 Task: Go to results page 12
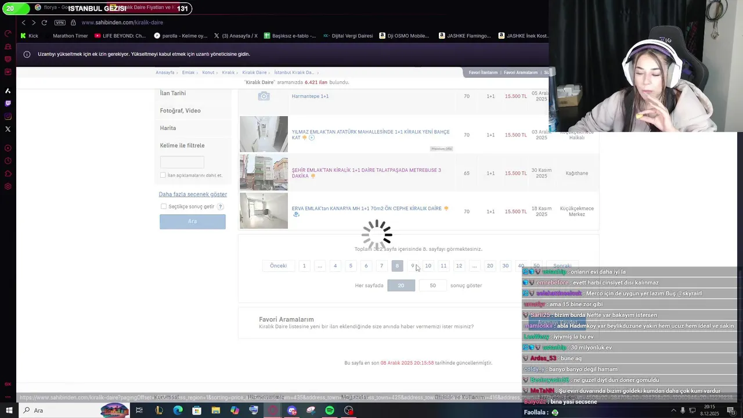click(x=459, y=266)
